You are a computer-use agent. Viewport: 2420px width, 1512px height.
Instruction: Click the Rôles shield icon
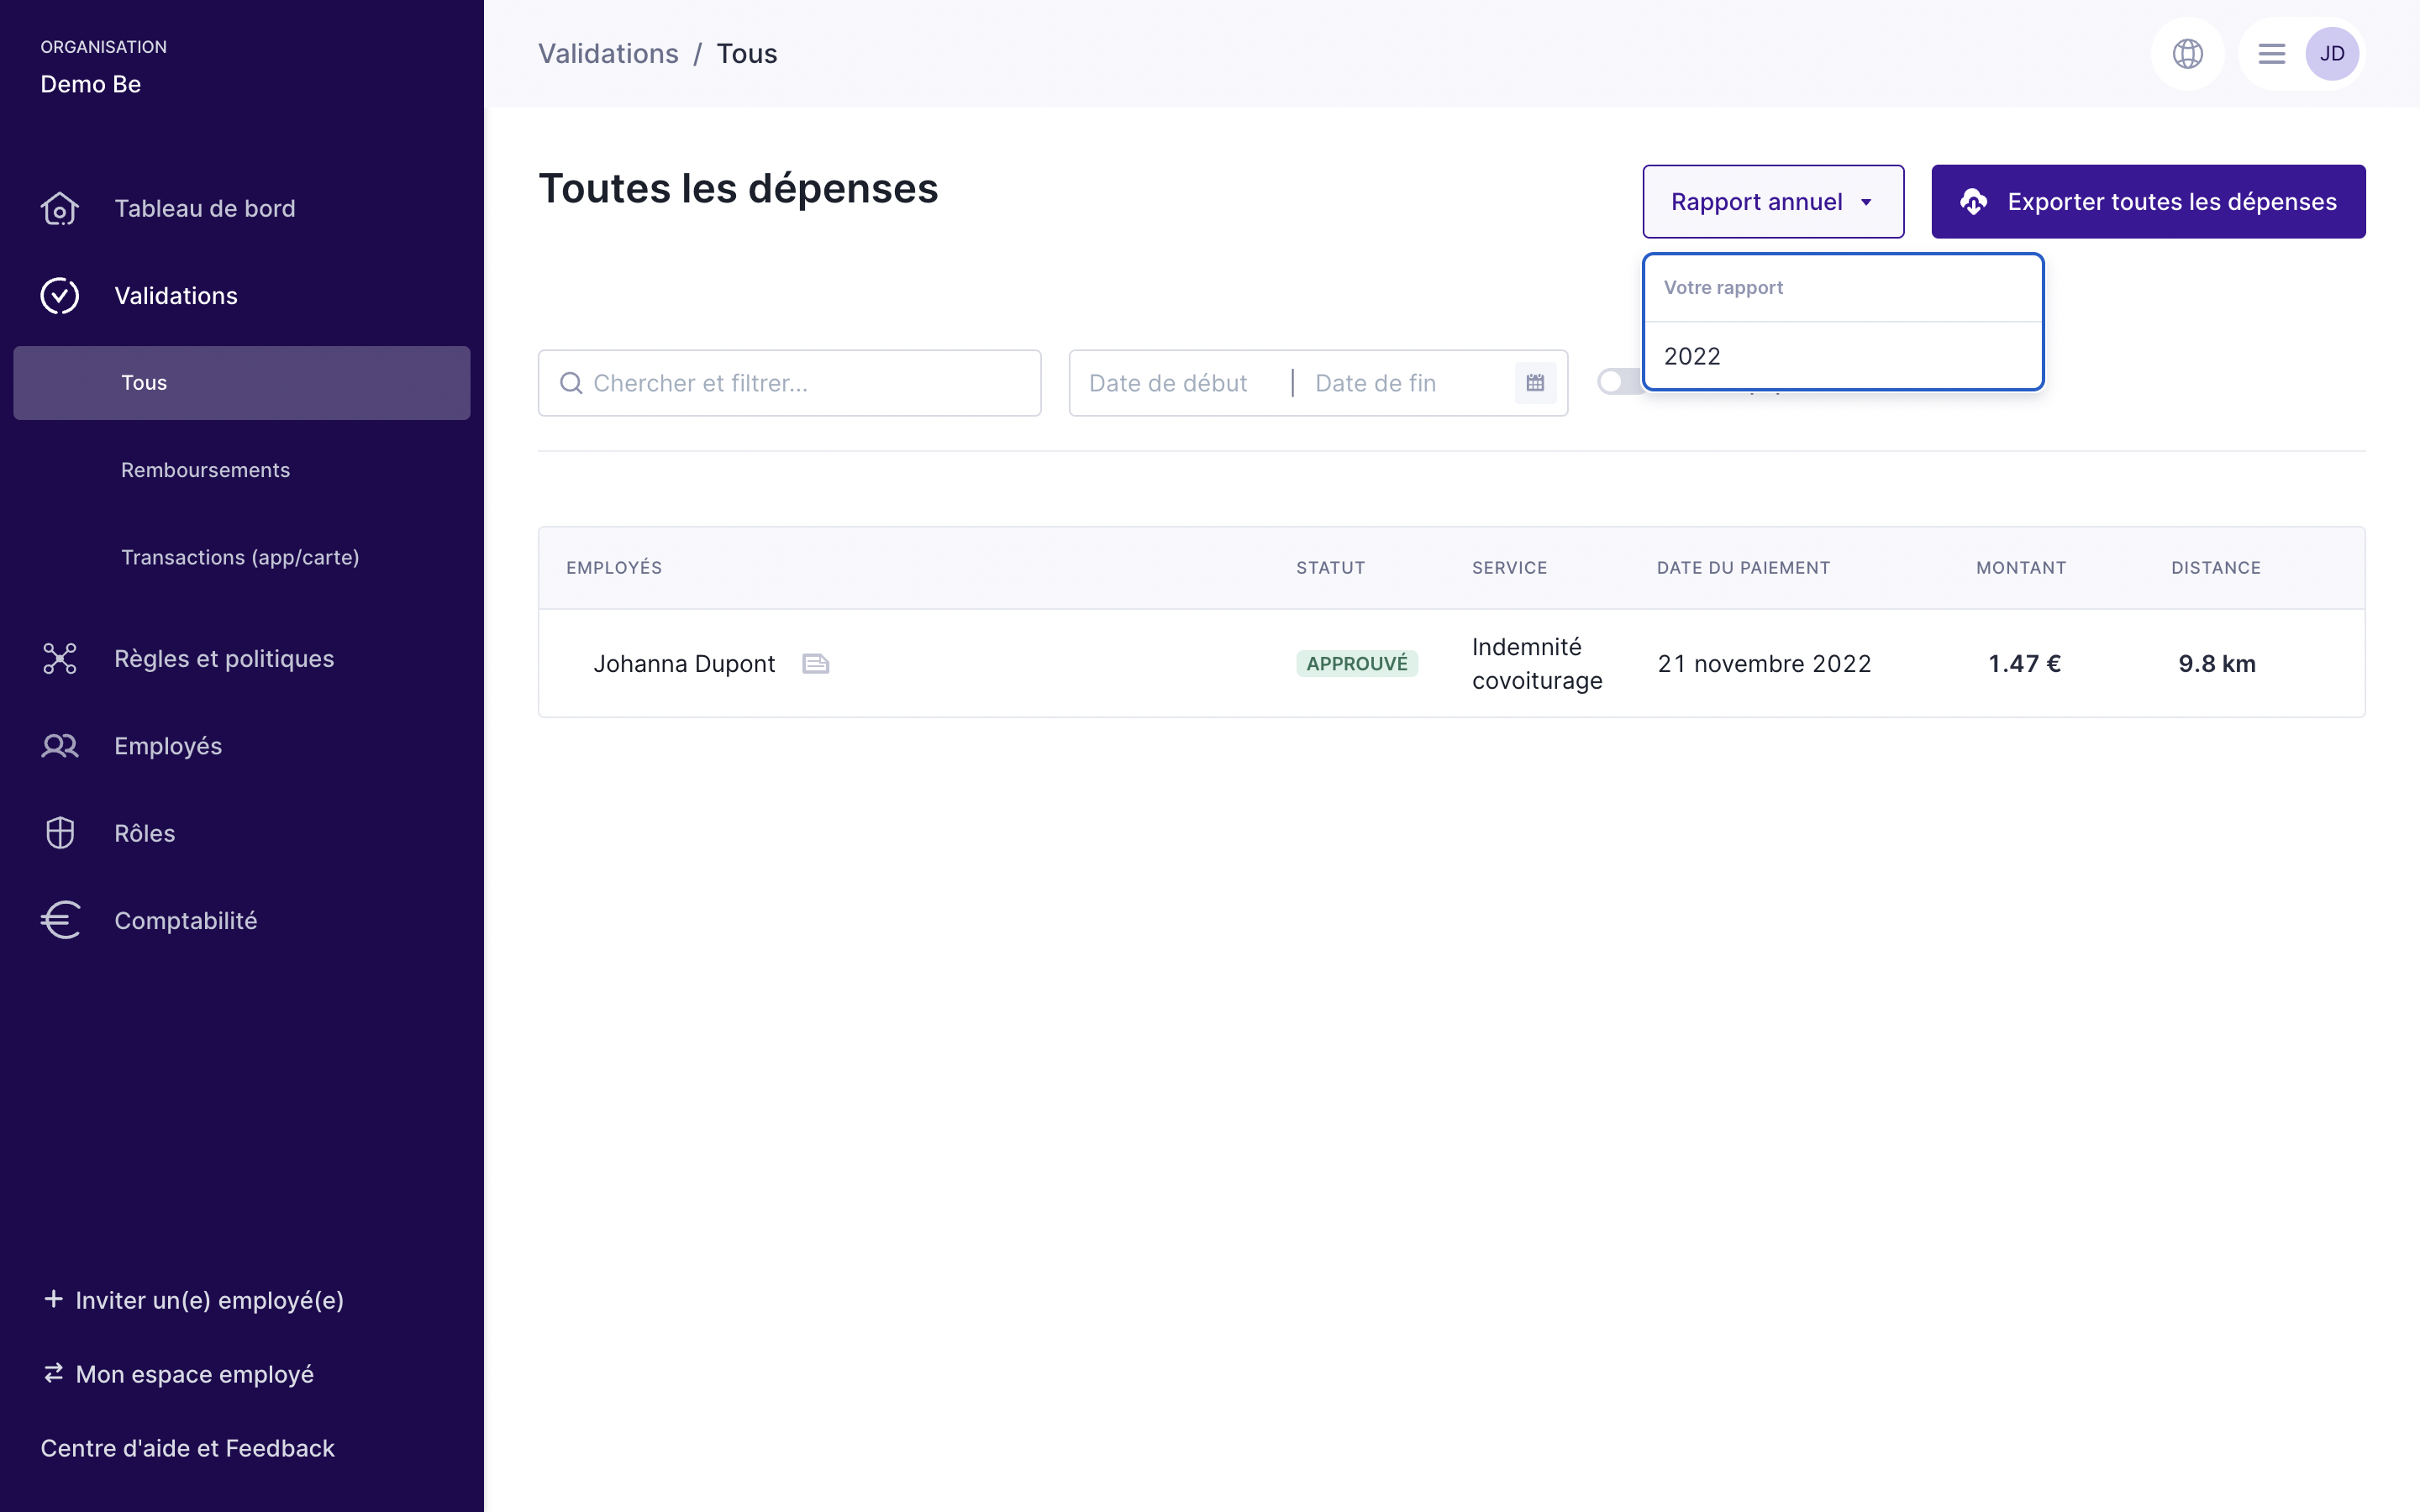pyautogui.click(x=60, y=833)
